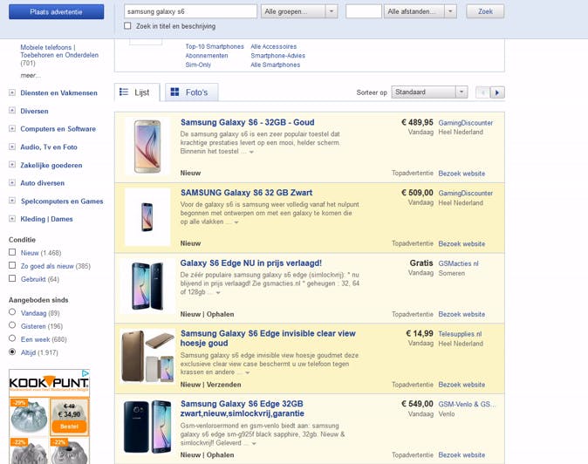Image resolution: width=588 pixels, height=464 pixels.
Task: Click Telesupplies.nl seller link
Action: 460,334
